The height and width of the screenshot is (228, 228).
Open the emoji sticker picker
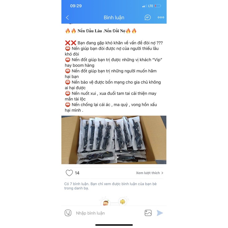tap(68, 213)
